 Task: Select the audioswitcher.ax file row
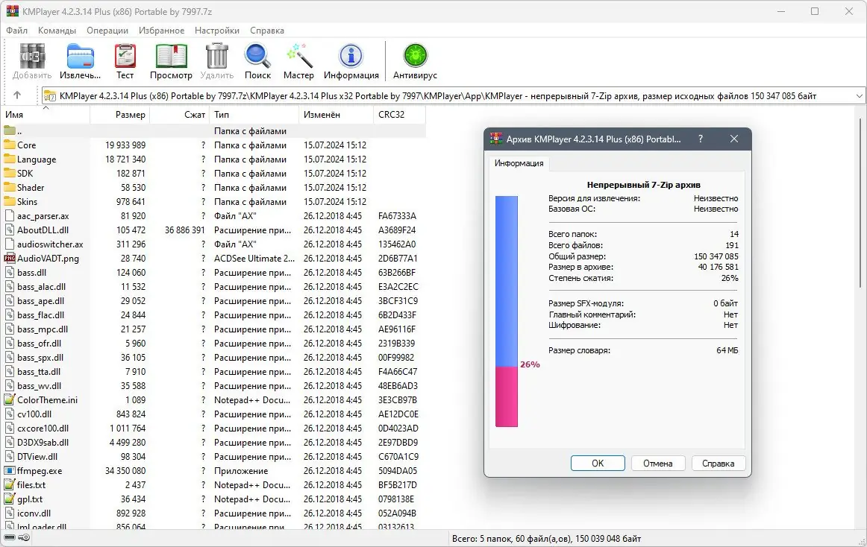[213, 244]
